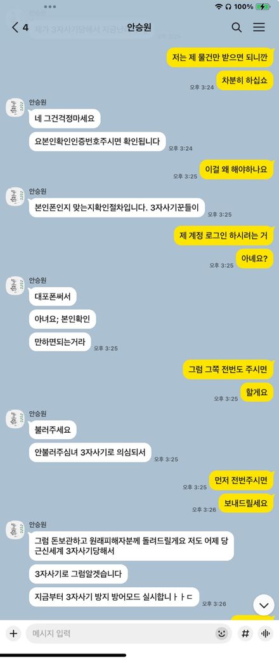279x661 pixels.
Task: Select the white bubble 불러주세요
Action: [53, 430]
